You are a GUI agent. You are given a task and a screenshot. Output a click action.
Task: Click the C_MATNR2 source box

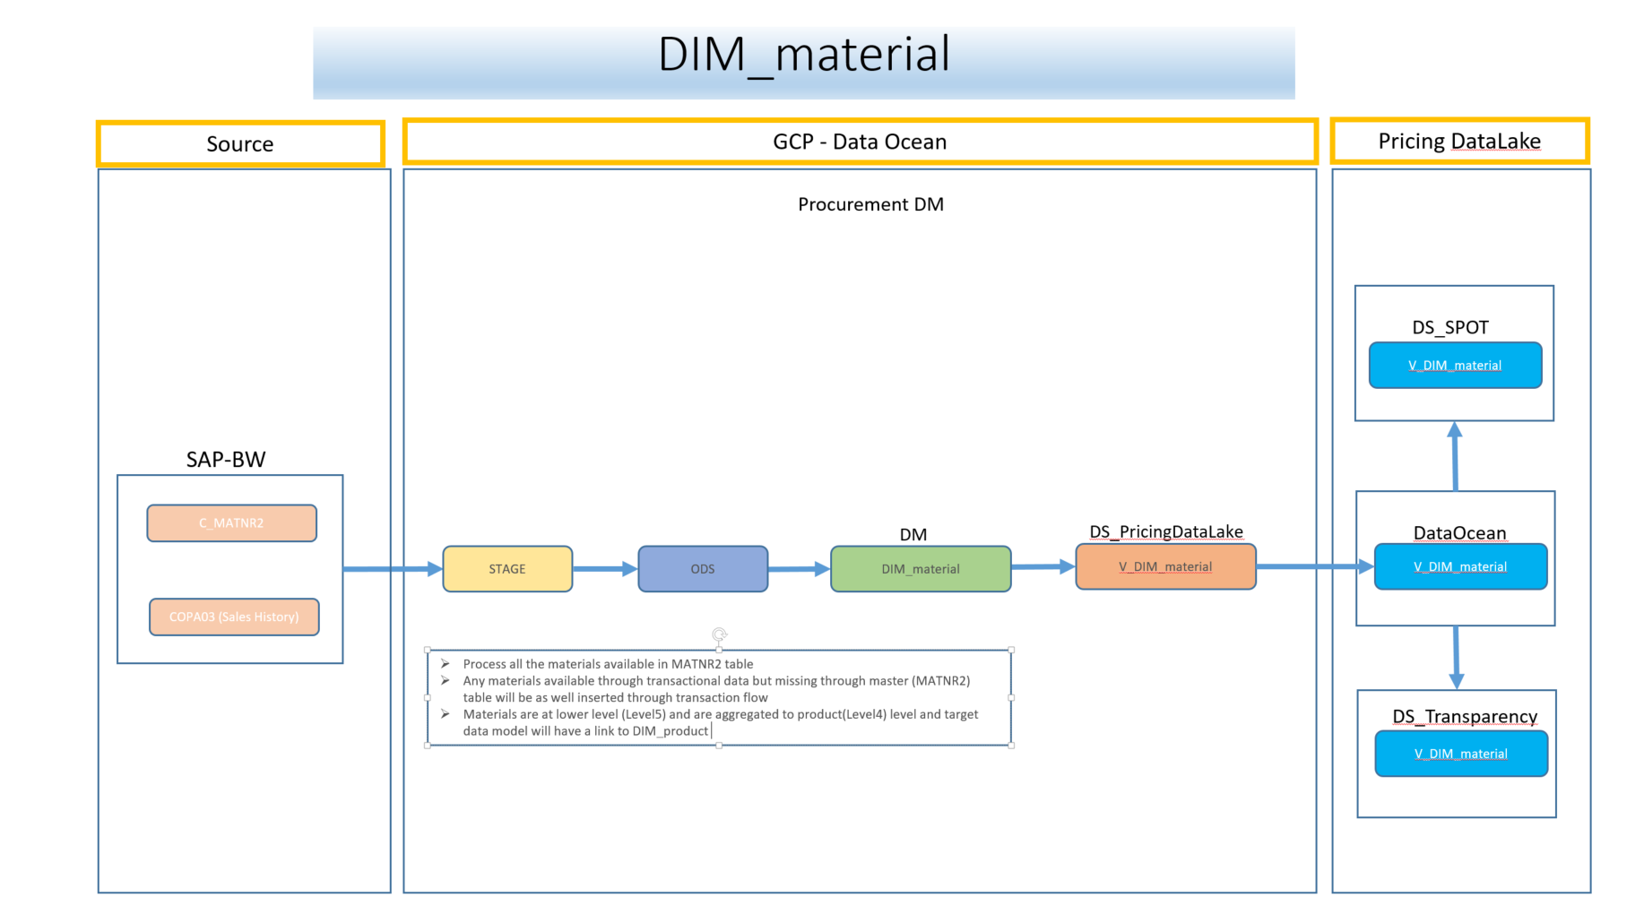(x=231, y=523)
